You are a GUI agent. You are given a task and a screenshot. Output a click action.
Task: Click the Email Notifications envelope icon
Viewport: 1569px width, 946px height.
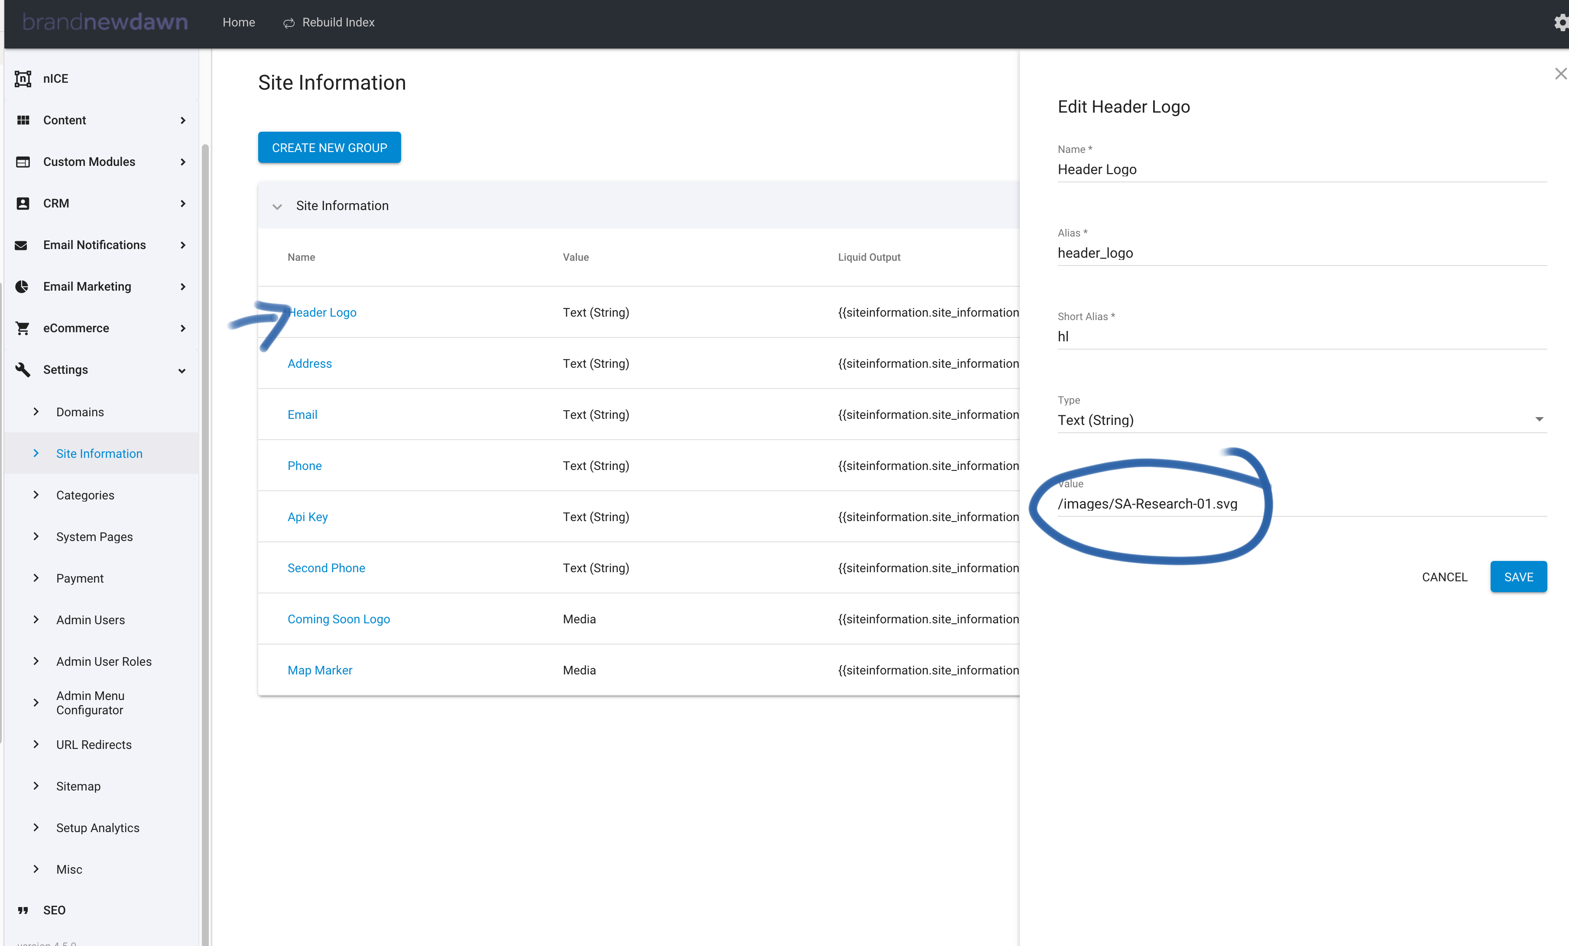[x=21, y=245]
